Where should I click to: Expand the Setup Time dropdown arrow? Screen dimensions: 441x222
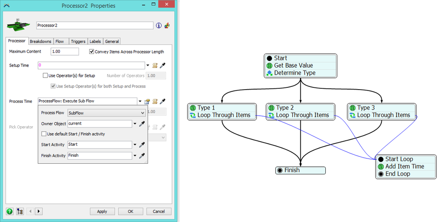point(148,66)
